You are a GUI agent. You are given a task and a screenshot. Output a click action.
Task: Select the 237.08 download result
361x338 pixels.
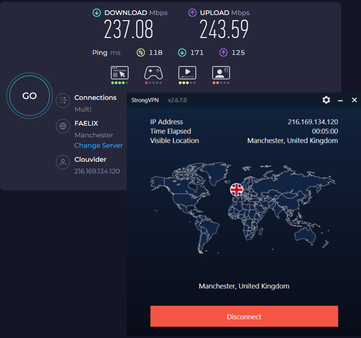point(129,29)
